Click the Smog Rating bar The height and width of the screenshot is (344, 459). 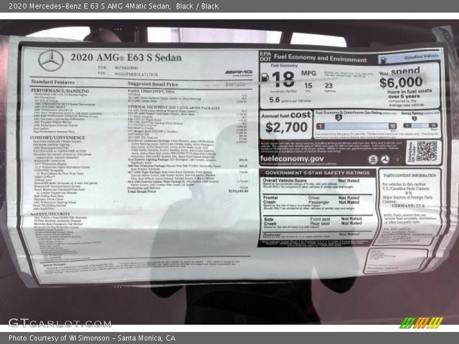point(421,126)
